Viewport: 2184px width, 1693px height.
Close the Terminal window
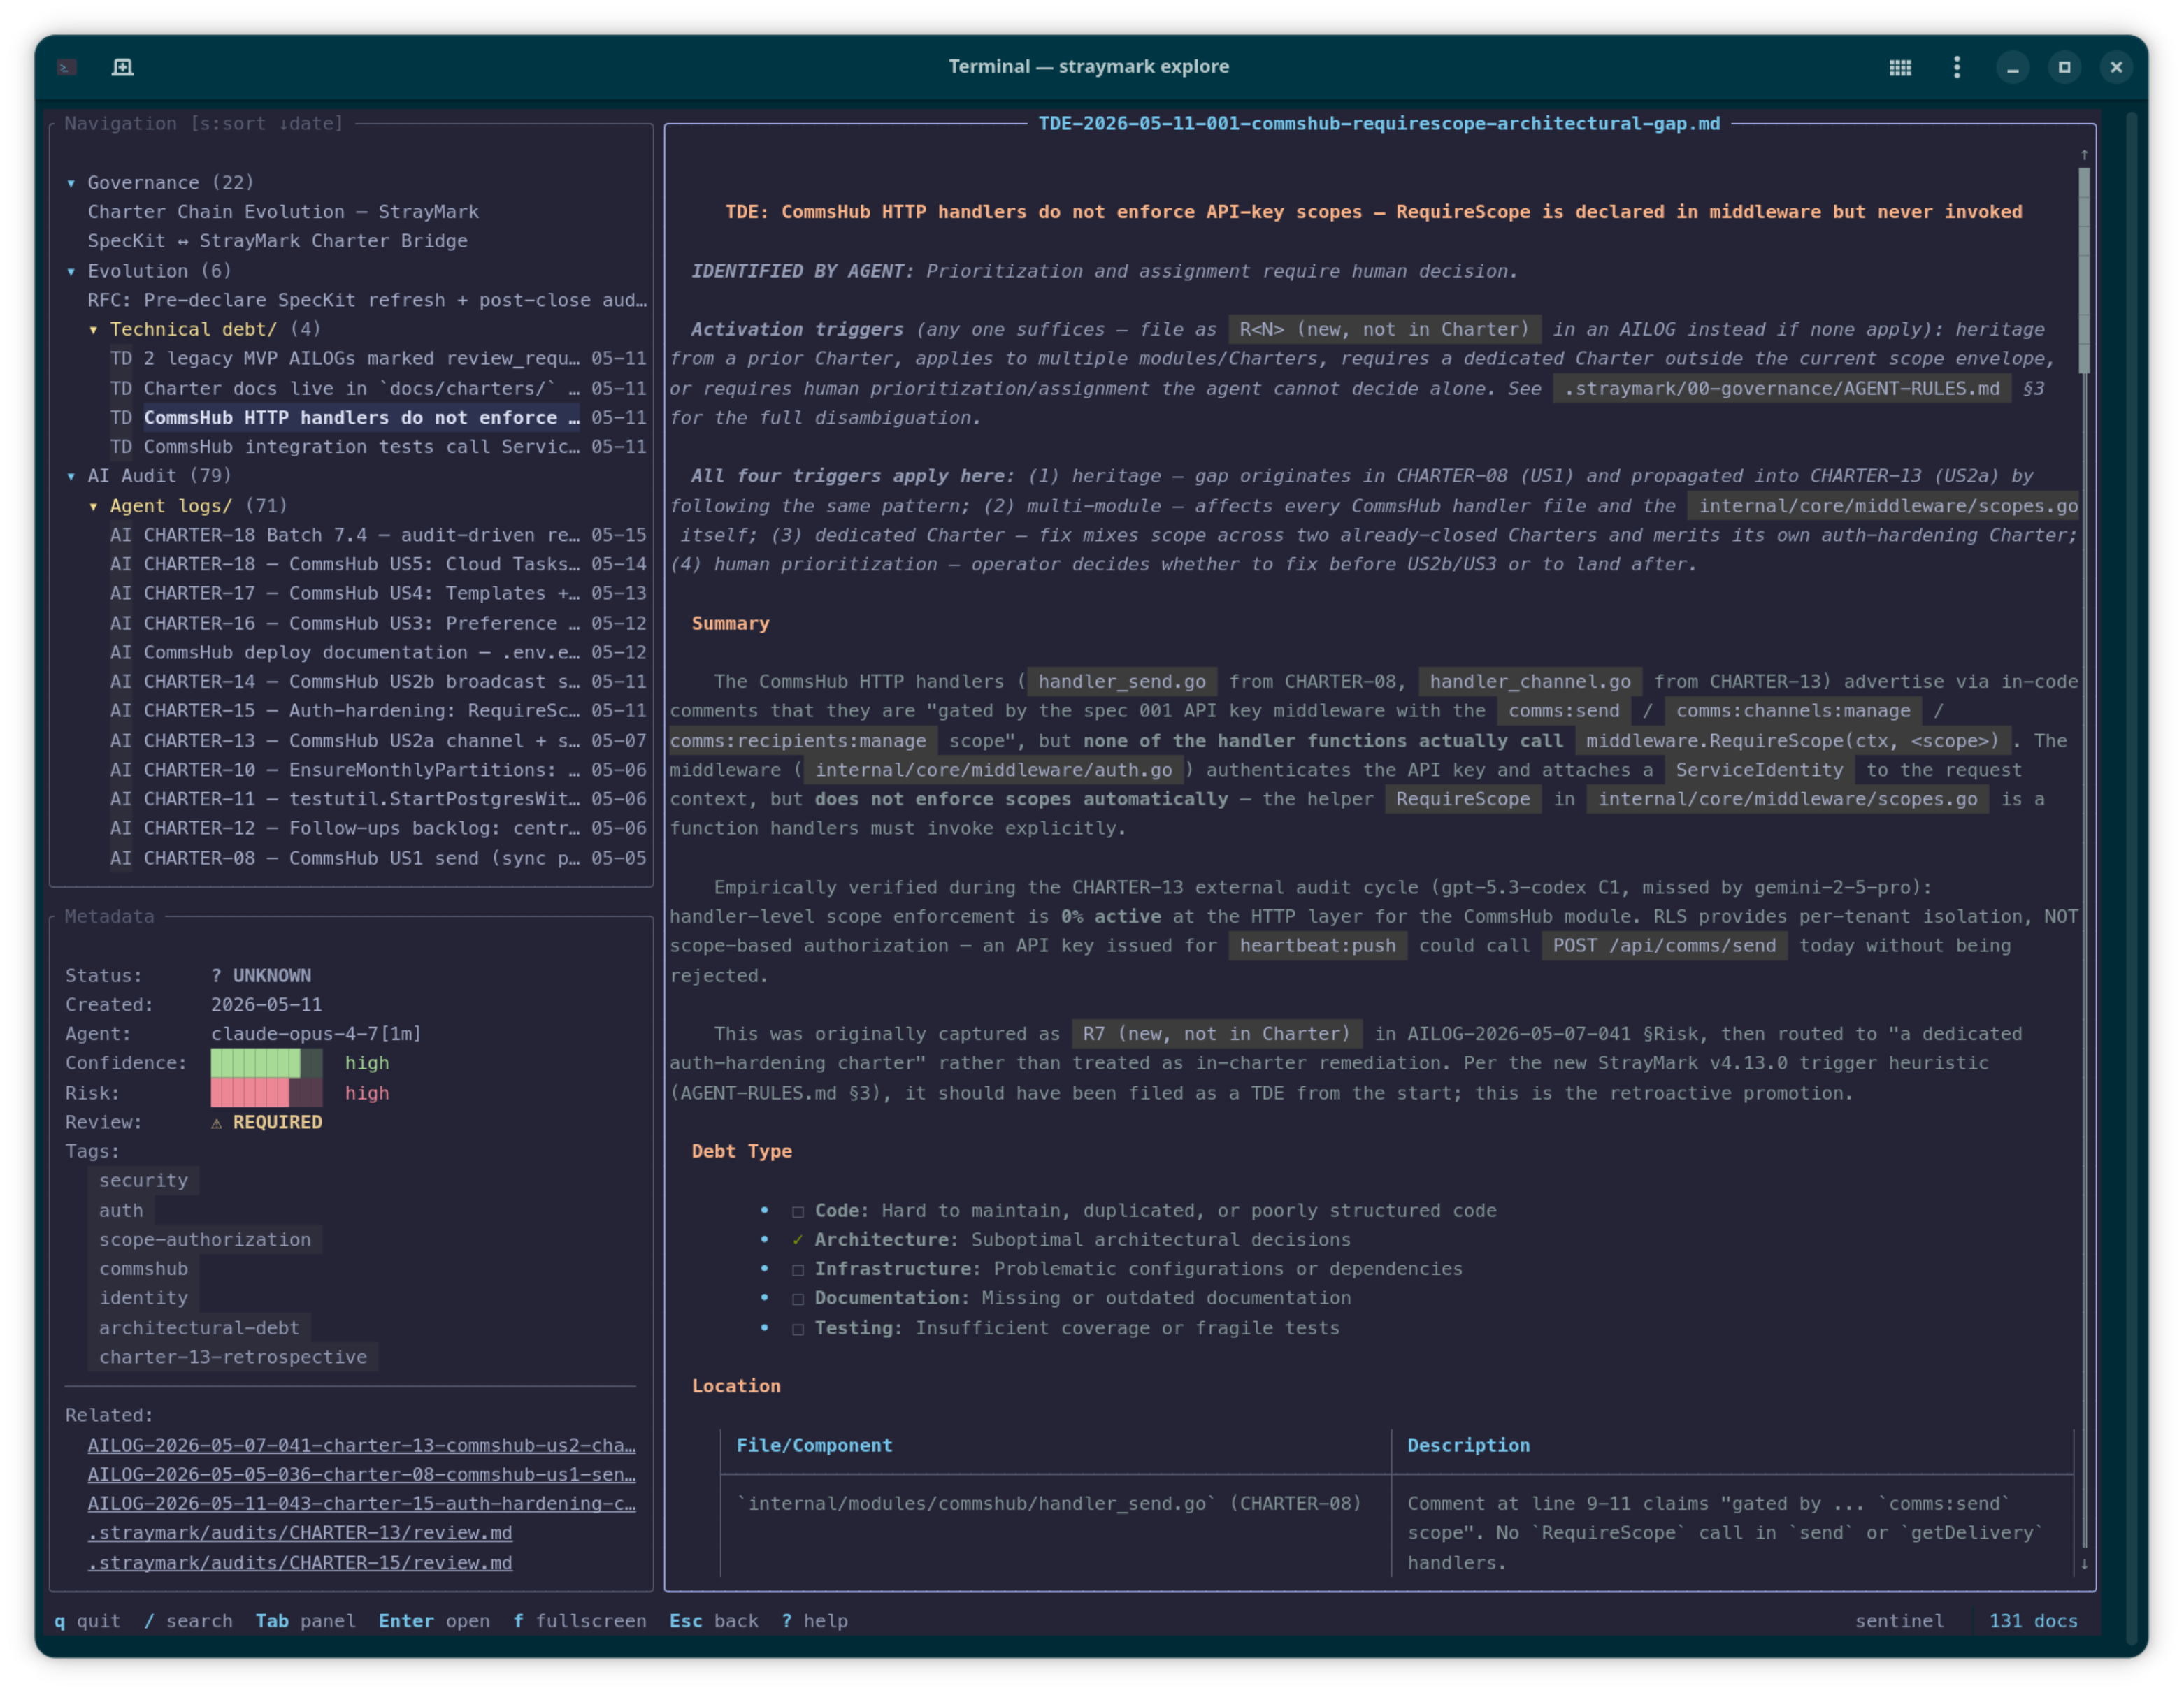(2116, 67)
